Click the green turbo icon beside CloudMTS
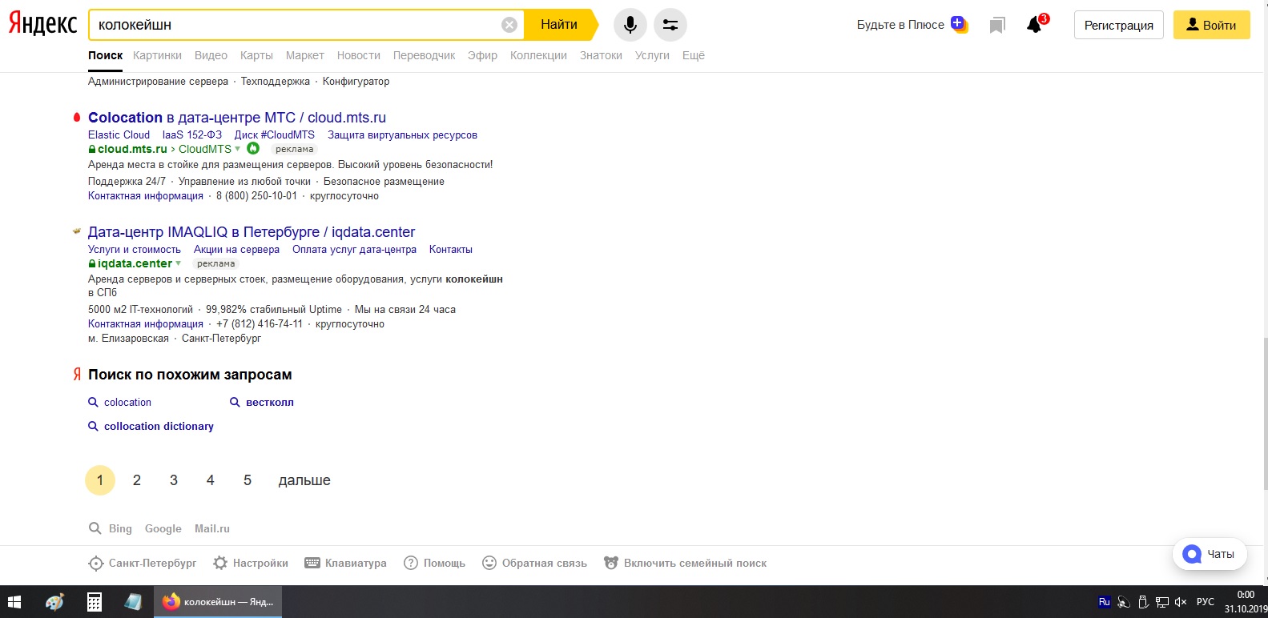This screenshot has height=618, width=1268. tap(253, 148)
